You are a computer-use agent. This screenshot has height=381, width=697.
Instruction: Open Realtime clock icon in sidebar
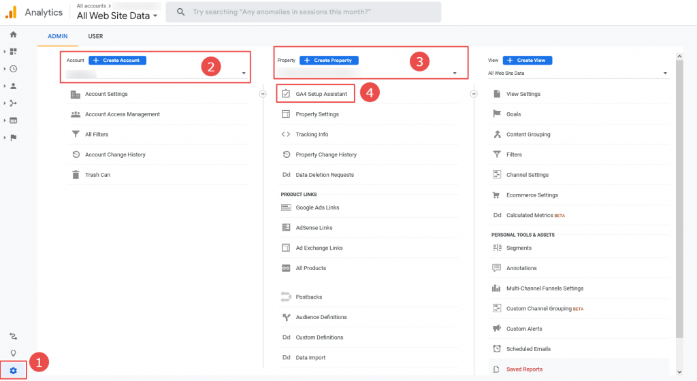(x=14, y=69)
